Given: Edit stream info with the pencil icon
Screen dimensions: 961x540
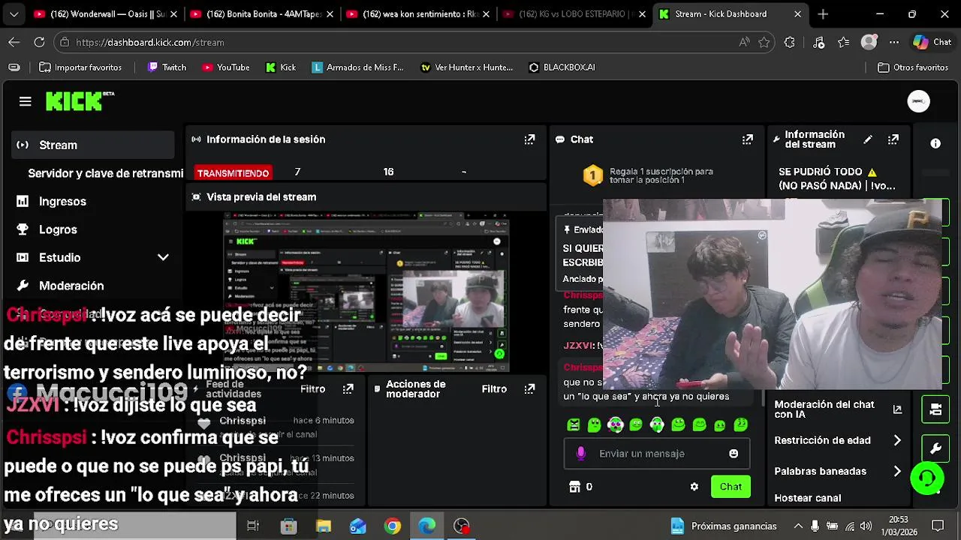Looking at the screenshot, I should (868, 139).
